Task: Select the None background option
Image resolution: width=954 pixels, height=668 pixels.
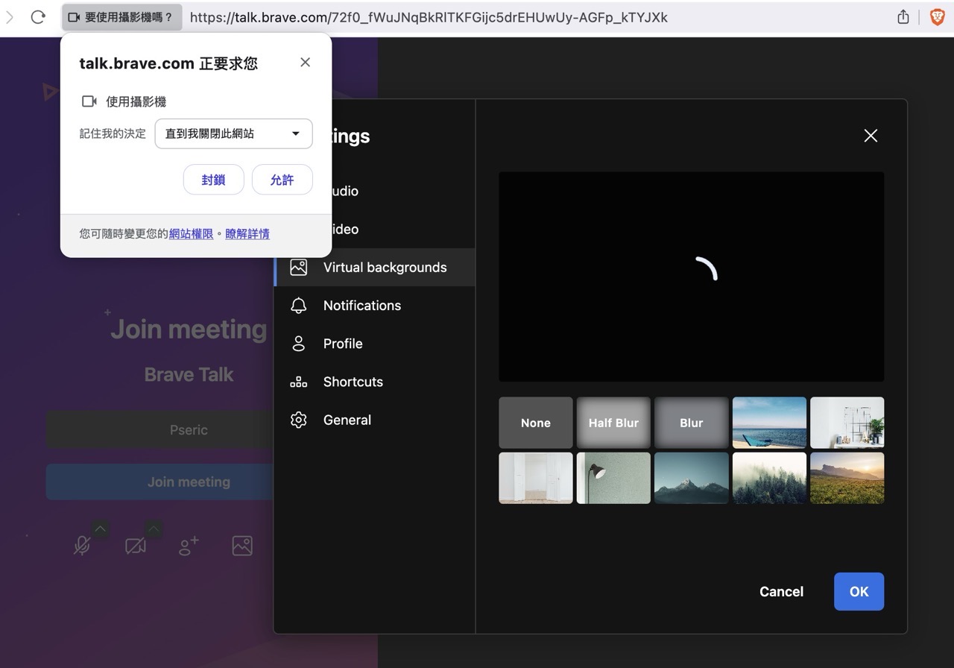Action: (536, 423)
